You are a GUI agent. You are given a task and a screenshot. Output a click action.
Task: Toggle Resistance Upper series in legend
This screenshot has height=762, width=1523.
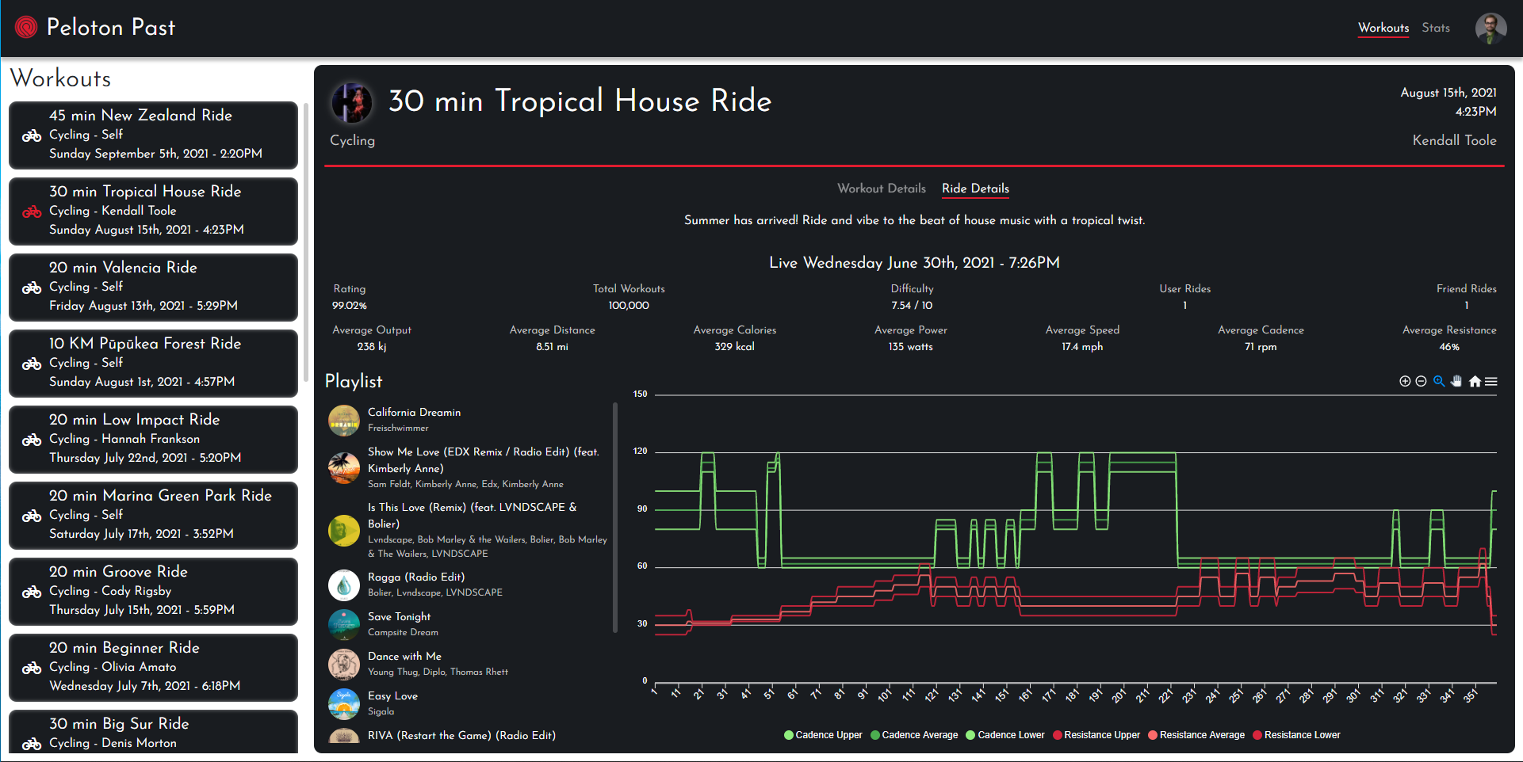[x=1096, y=735]
